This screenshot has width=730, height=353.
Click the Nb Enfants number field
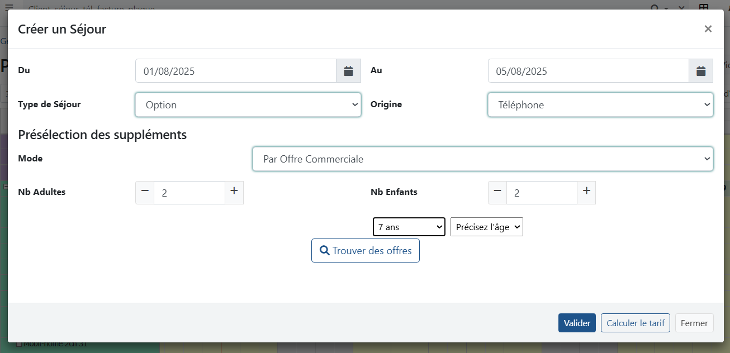pos(541,193)
